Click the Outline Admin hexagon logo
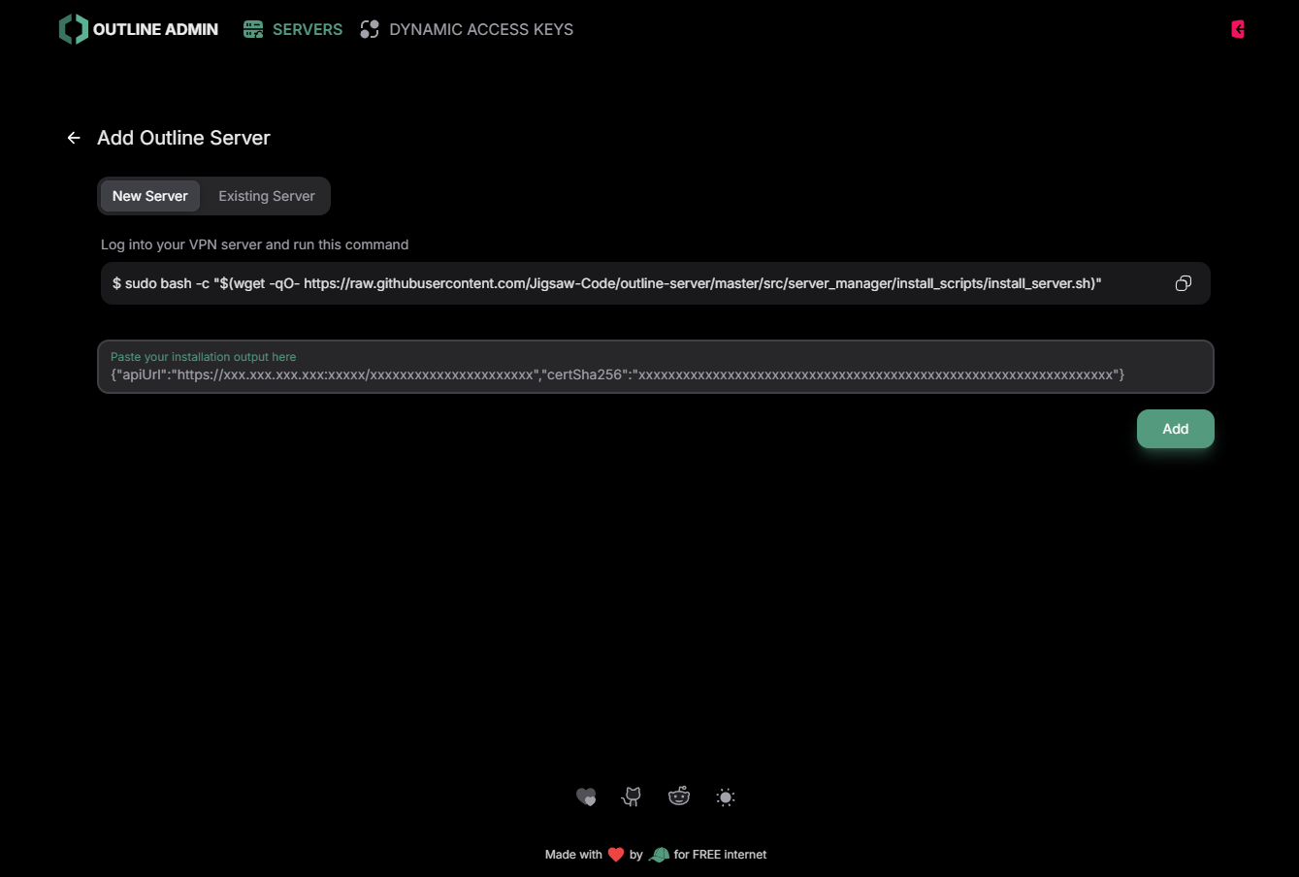The image size is (1299, 877). tap(73, 29)
